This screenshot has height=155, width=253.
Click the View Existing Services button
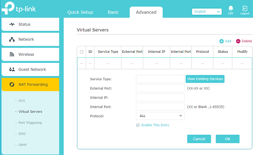205,79
